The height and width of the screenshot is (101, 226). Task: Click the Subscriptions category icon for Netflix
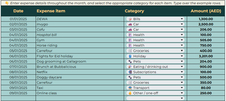130,72
